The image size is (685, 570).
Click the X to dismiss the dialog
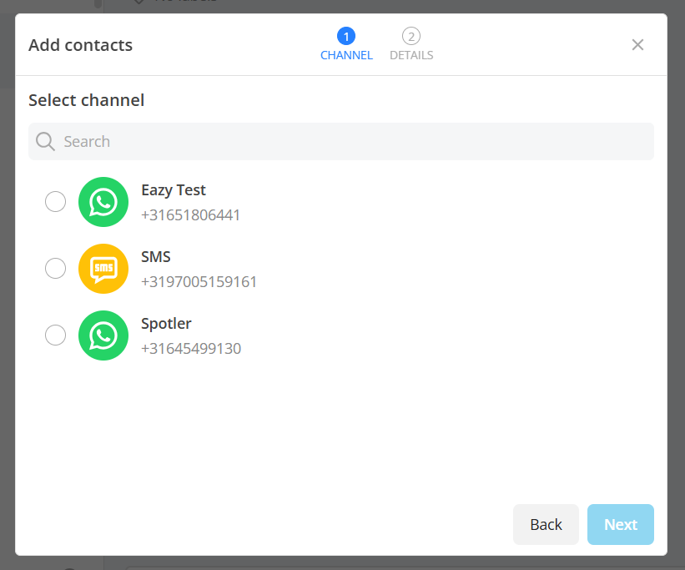[637, 44]
